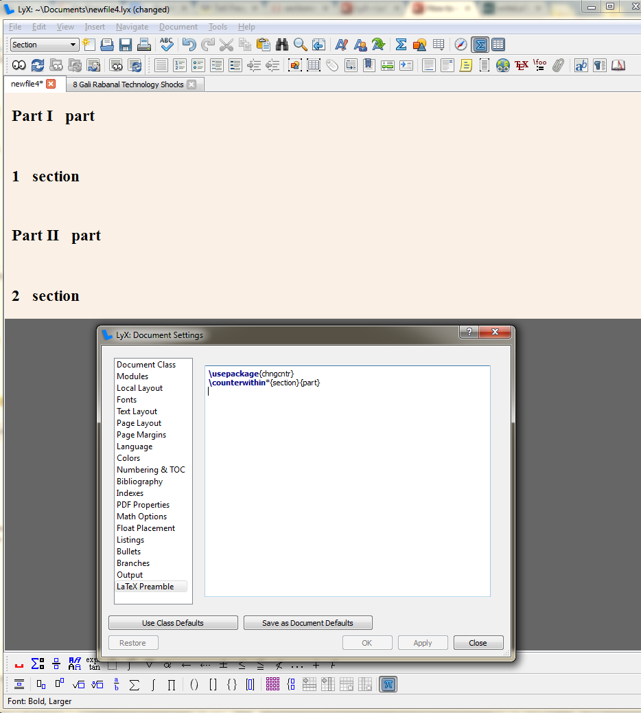The height and width of the screenshot is (713, 641).
Task: Insert a matrix with the purple grid icon
Action: tap(272, 684)
